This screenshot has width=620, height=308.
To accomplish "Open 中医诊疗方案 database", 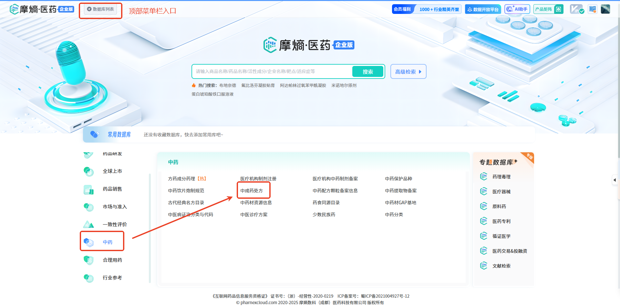I will click(x=254, y=214).
